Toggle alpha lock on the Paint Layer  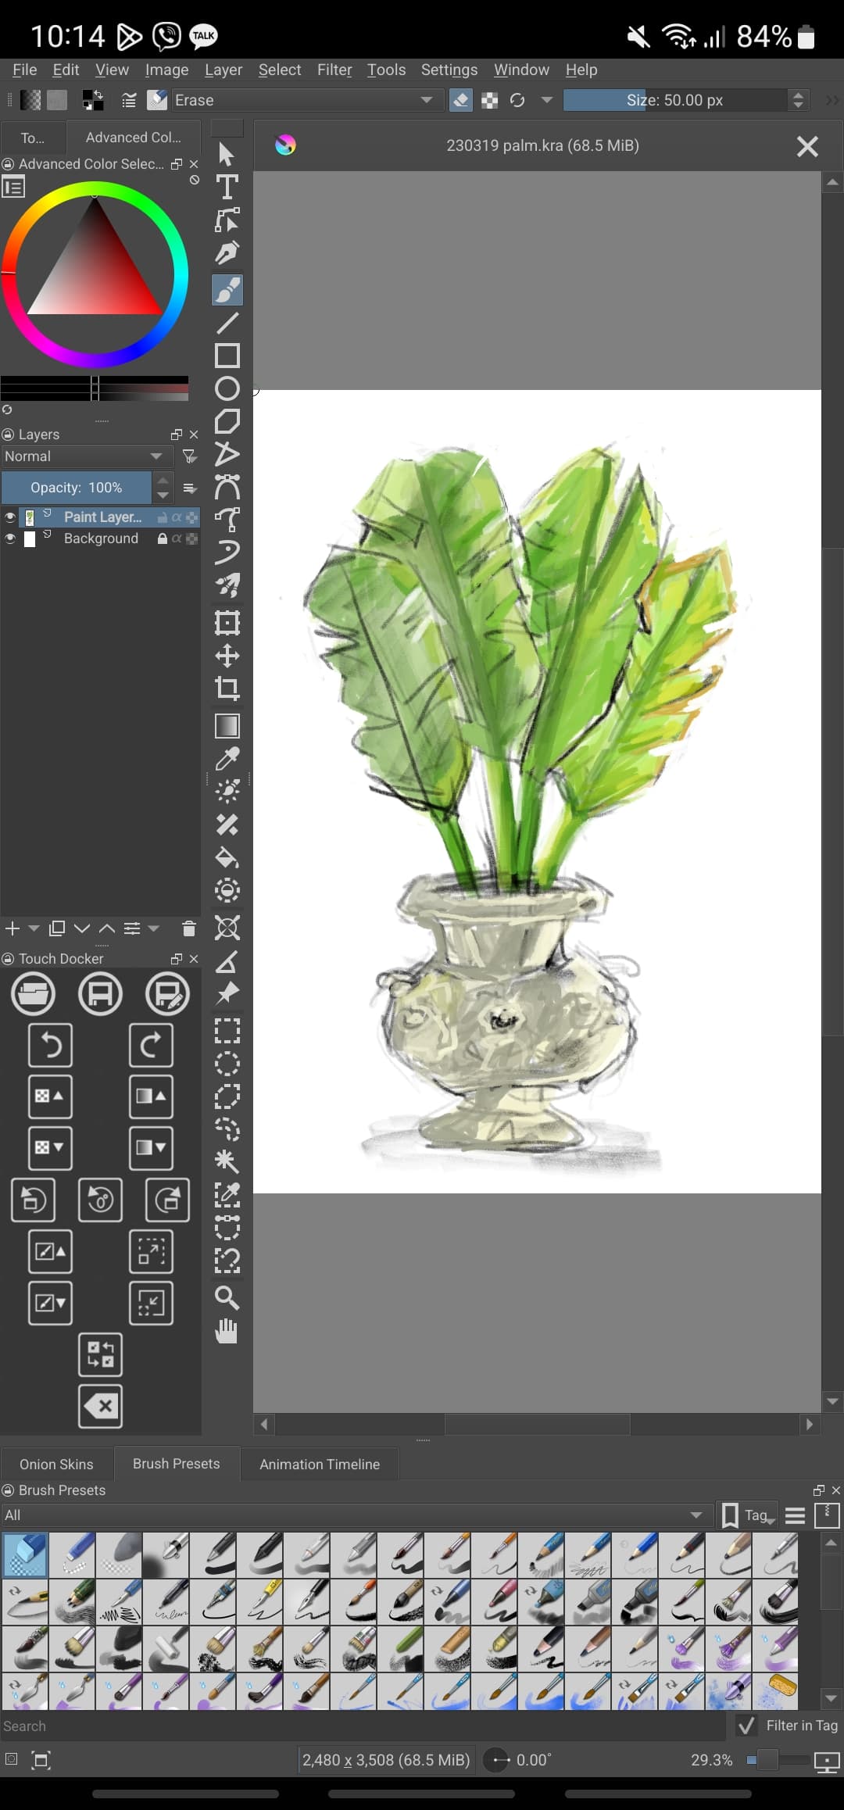tap(191, 517)
